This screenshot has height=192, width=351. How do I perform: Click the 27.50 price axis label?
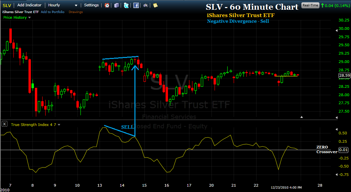point(344,111)
